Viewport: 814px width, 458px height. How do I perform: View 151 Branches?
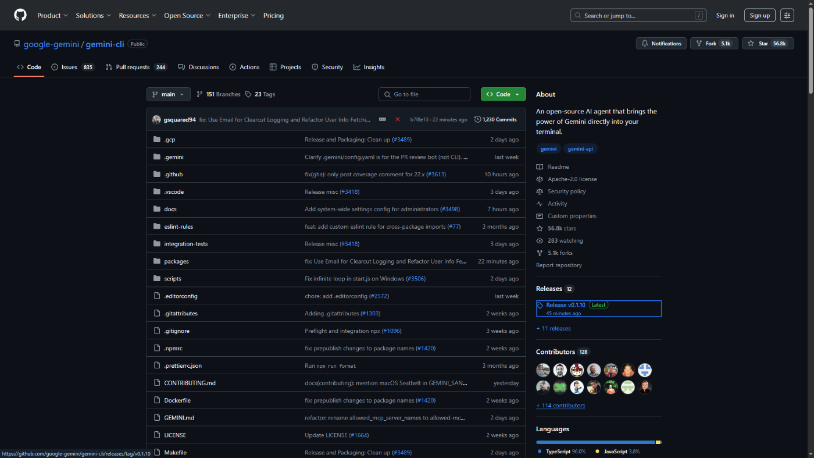tap(219, 94)
